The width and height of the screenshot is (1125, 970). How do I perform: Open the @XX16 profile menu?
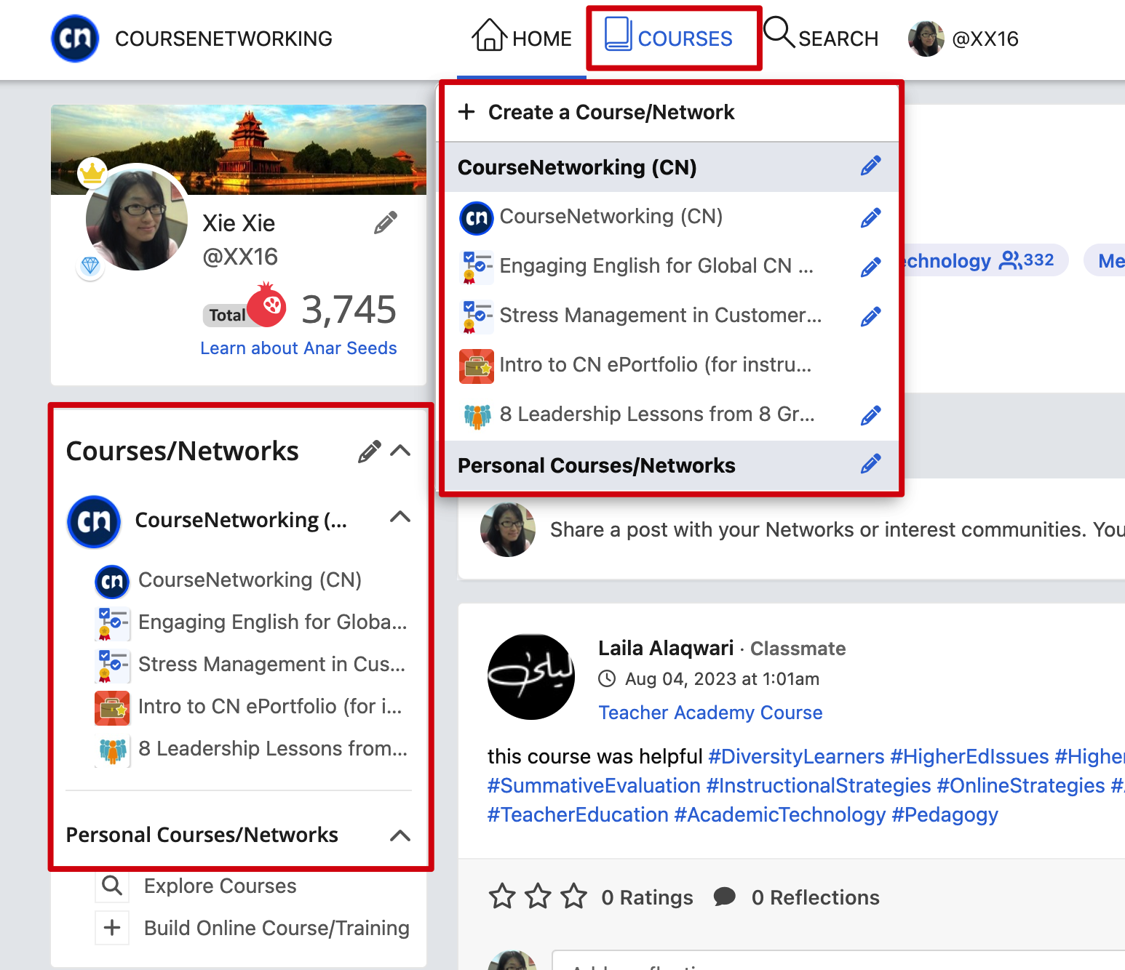coord(963,39)
